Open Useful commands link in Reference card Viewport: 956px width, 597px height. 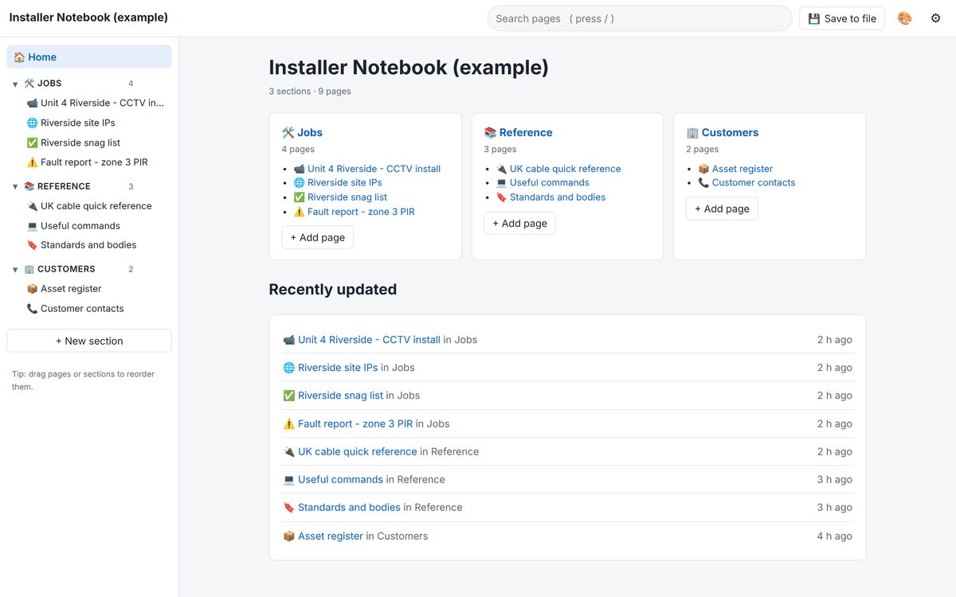coord(543,182)
